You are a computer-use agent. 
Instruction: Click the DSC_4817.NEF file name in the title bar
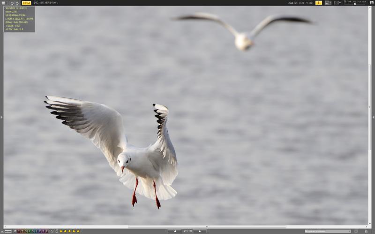[x=41, y=3]
